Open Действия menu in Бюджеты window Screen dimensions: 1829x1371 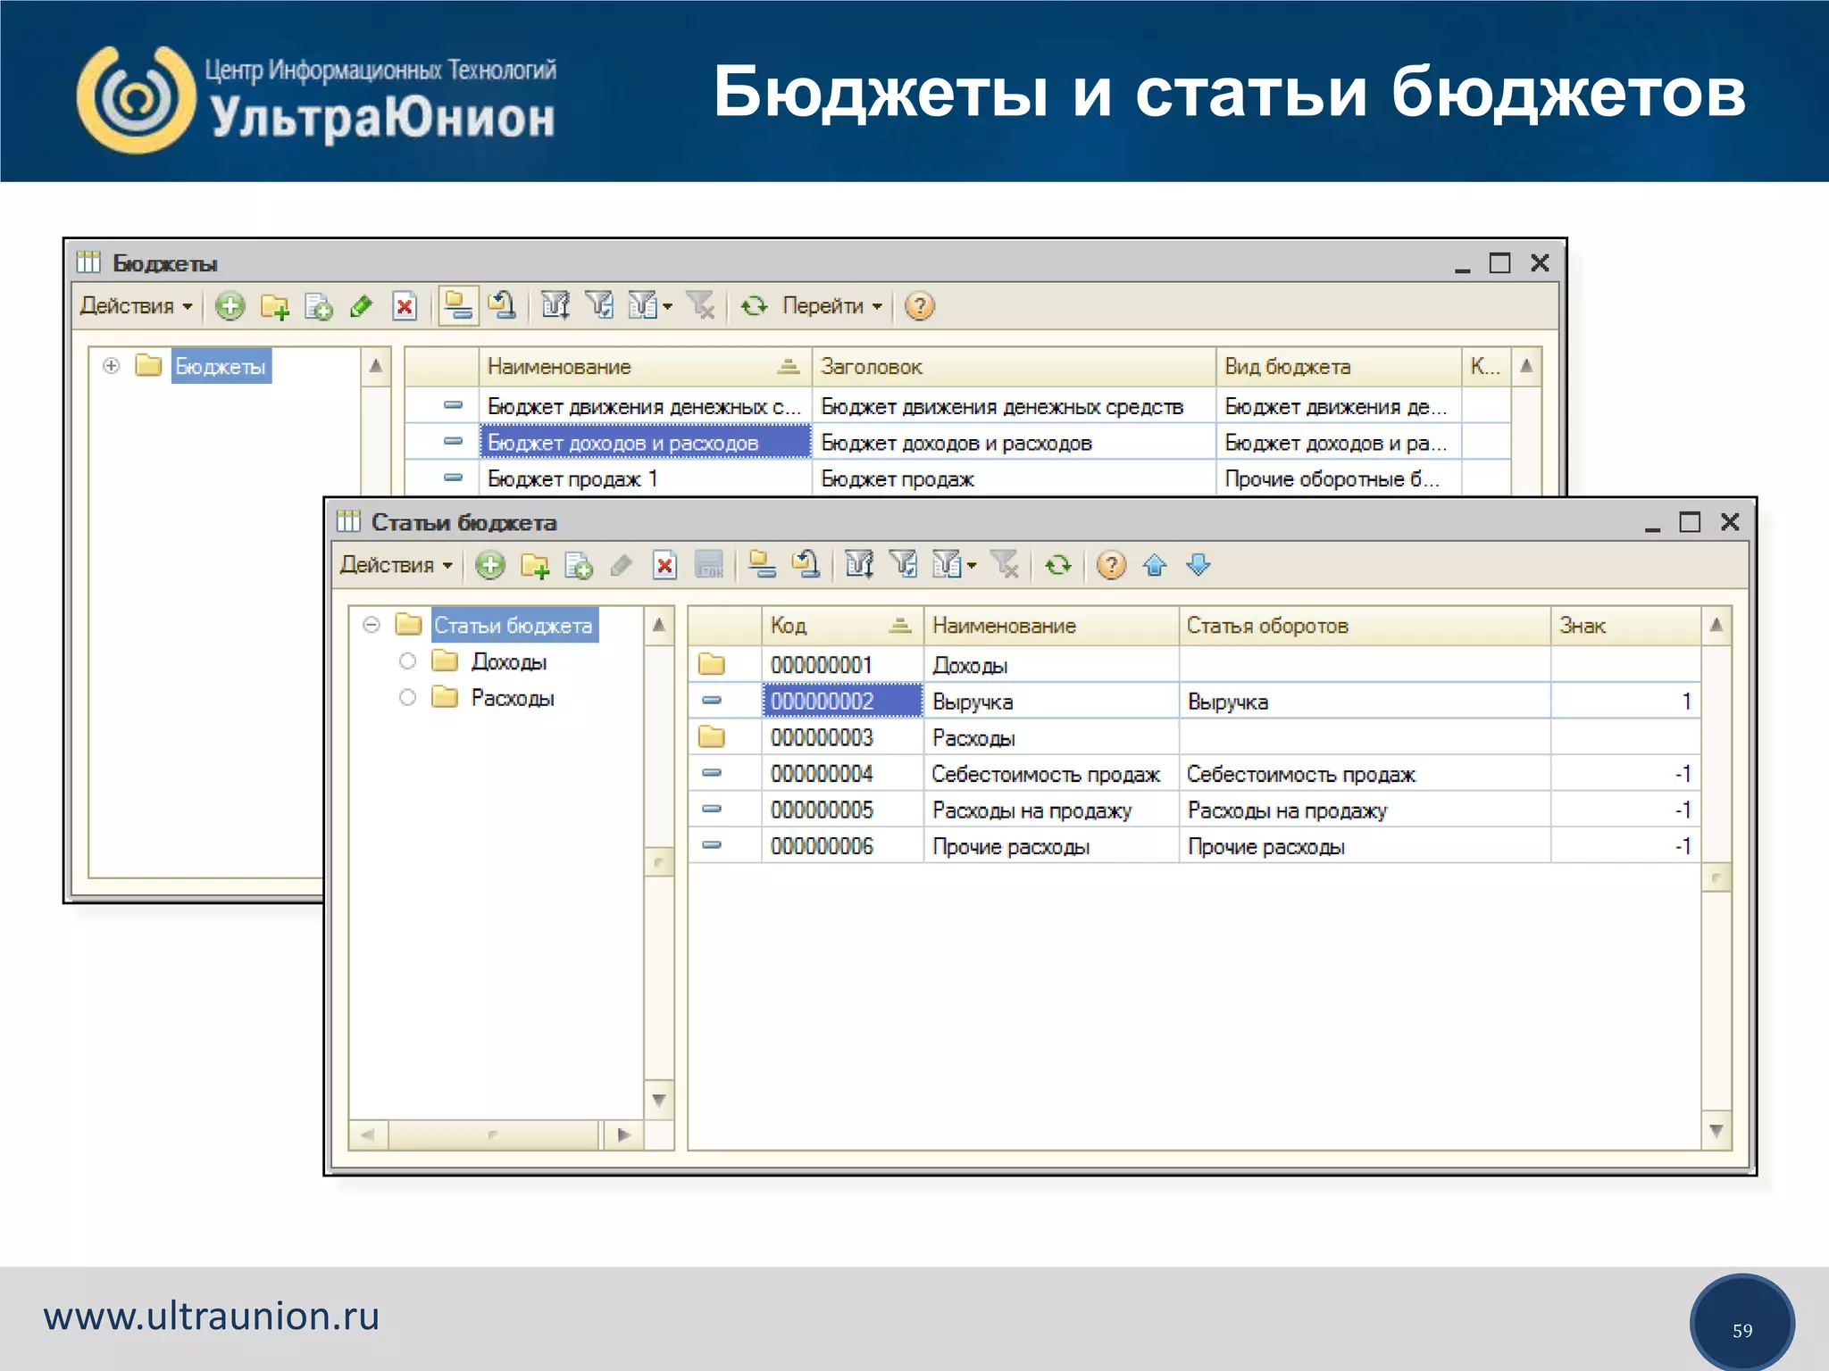tap(136, 306)
